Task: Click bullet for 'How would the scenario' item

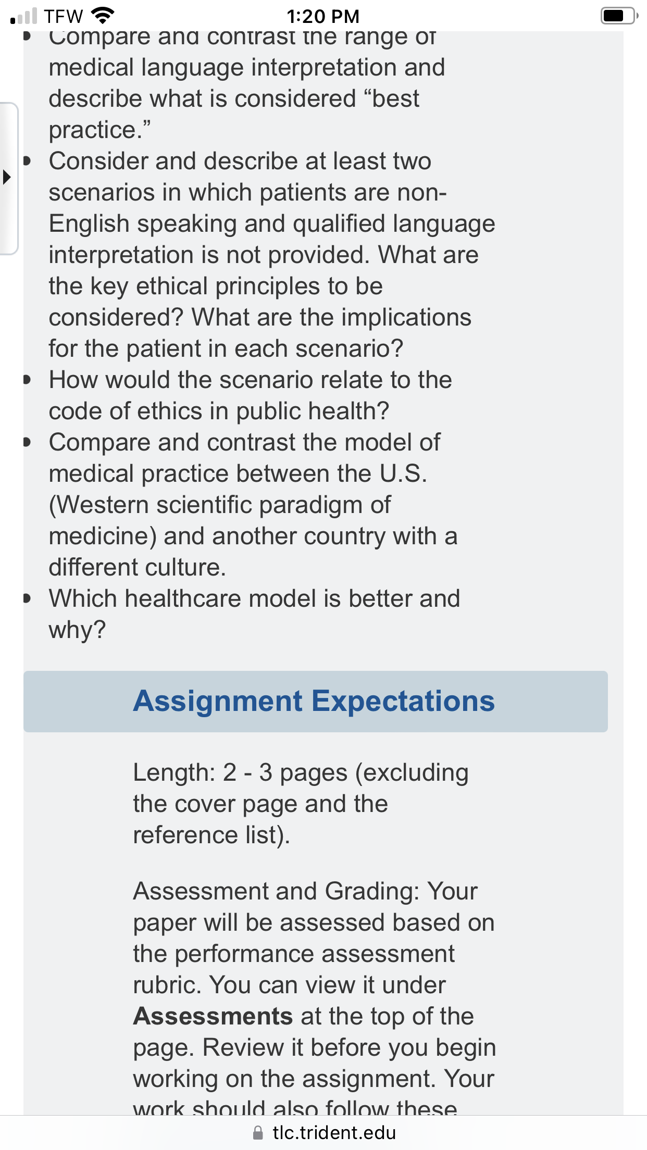Action: 27,380
